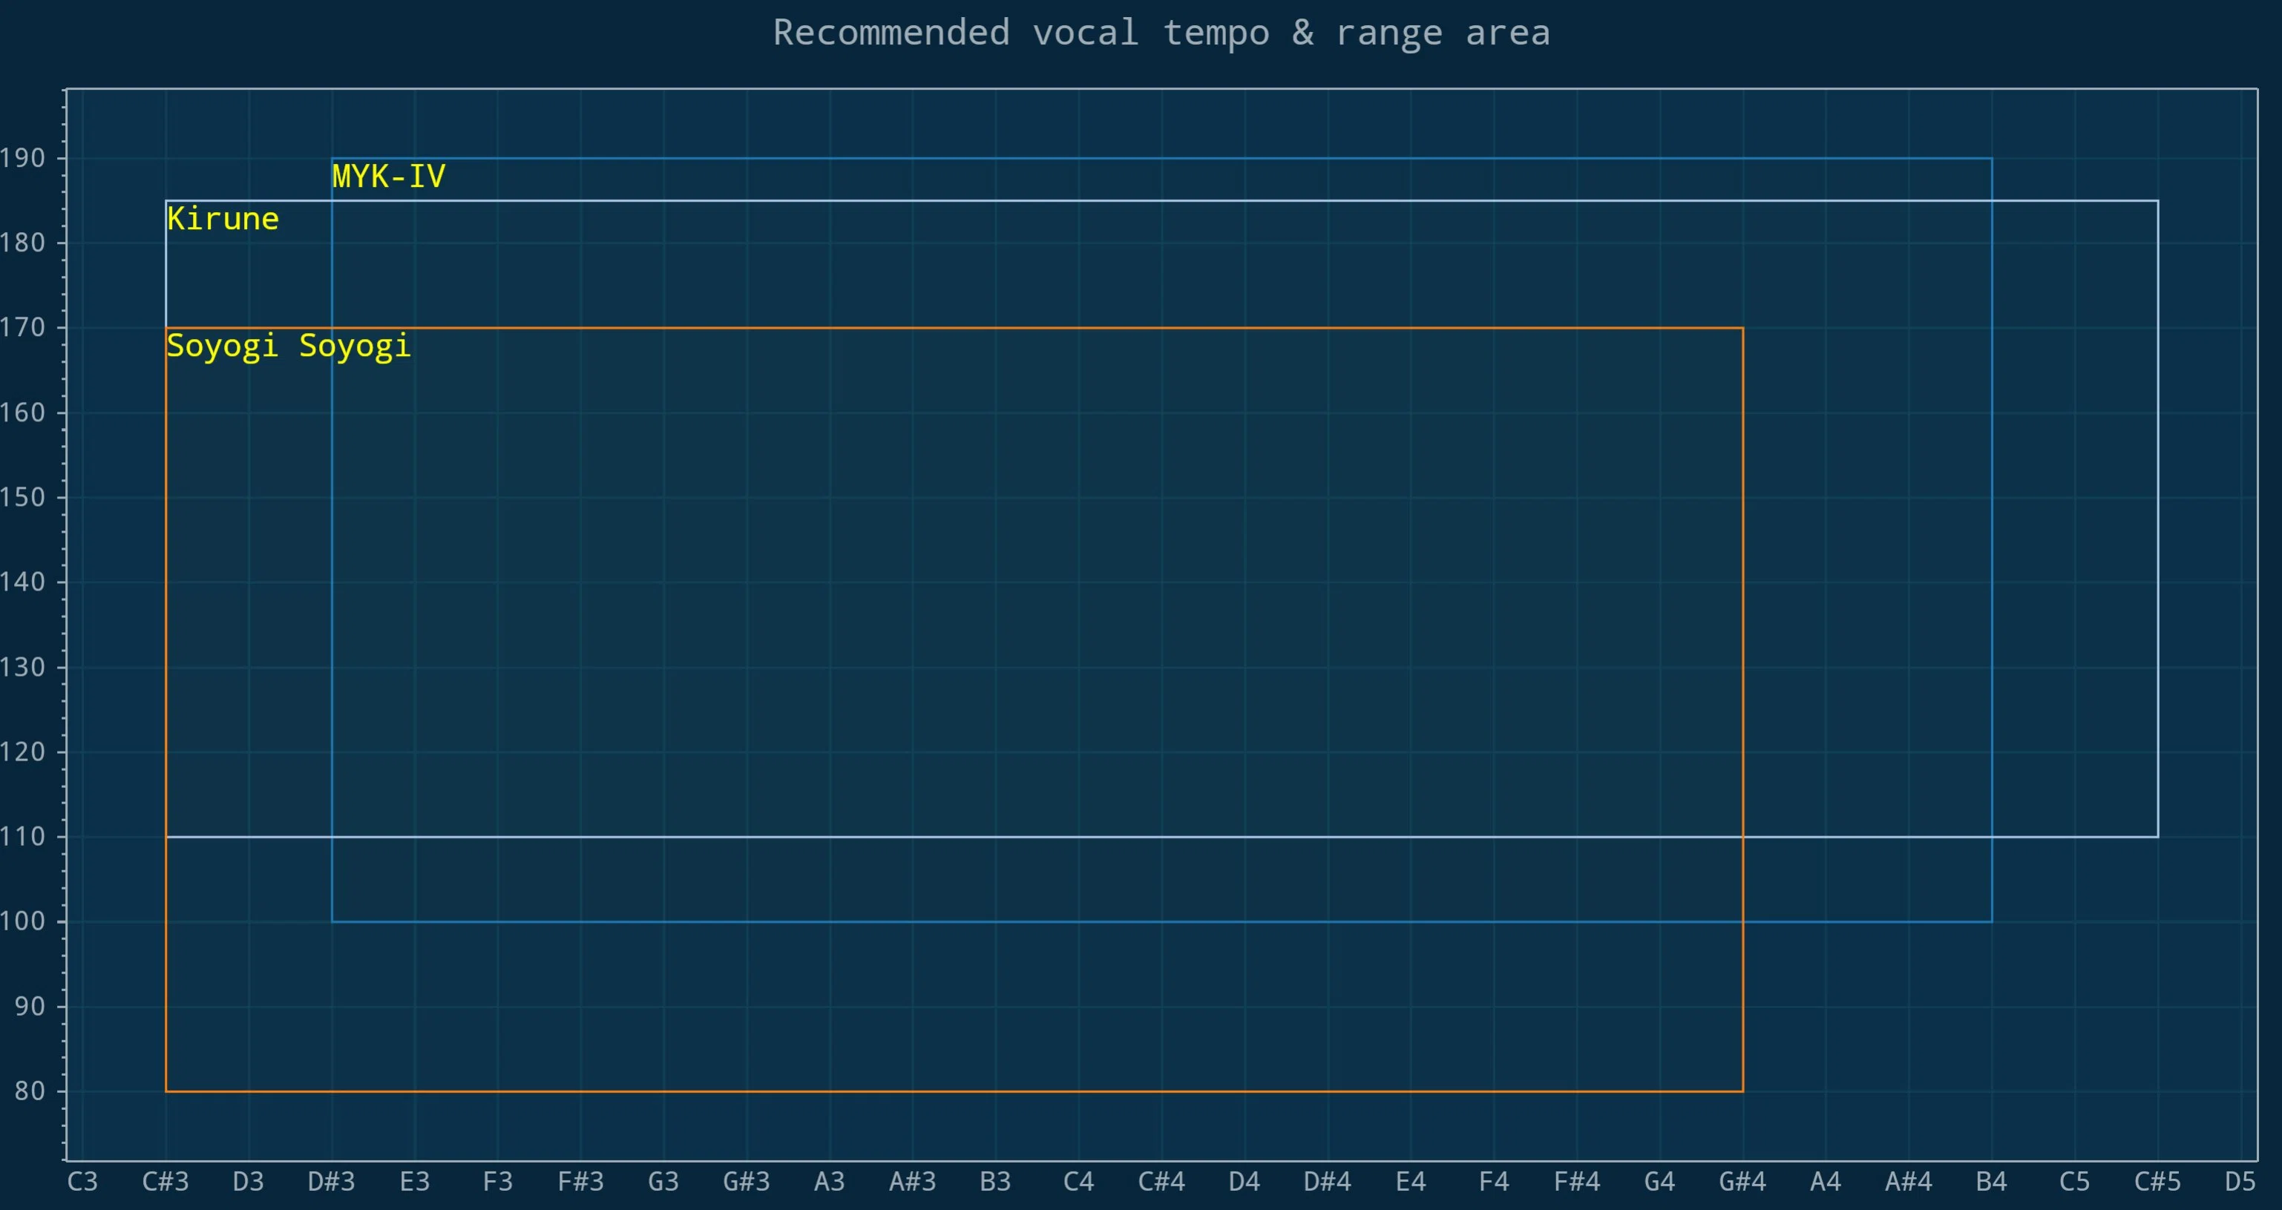Click the C#3 tick label on x-axis

[x=165, y=1182]
